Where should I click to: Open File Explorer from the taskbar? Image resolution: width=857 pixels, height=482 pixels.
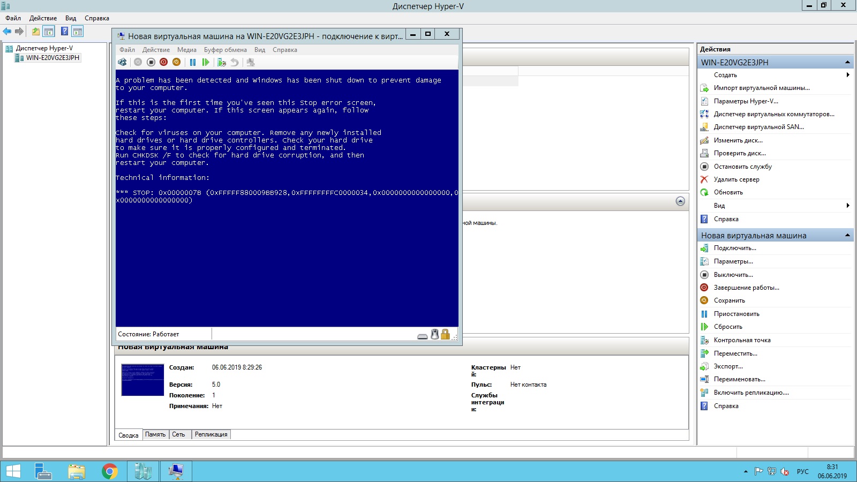pyautogui.click(x=77, y=471)
